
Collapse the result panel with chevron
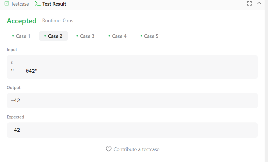coord(259,3)
